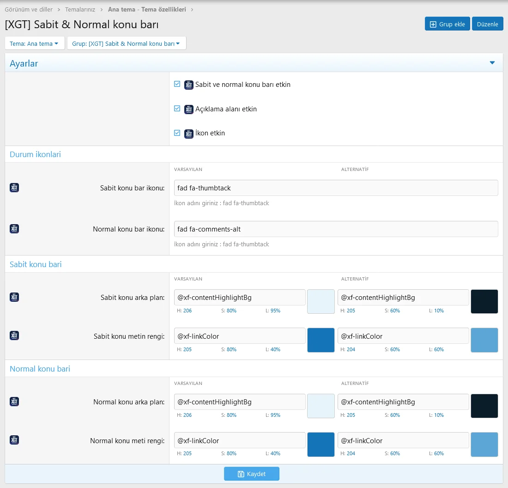508x488 pixels.
Task: Collapse the Ayarlar section arrow
Action: (x=492, y=63)
